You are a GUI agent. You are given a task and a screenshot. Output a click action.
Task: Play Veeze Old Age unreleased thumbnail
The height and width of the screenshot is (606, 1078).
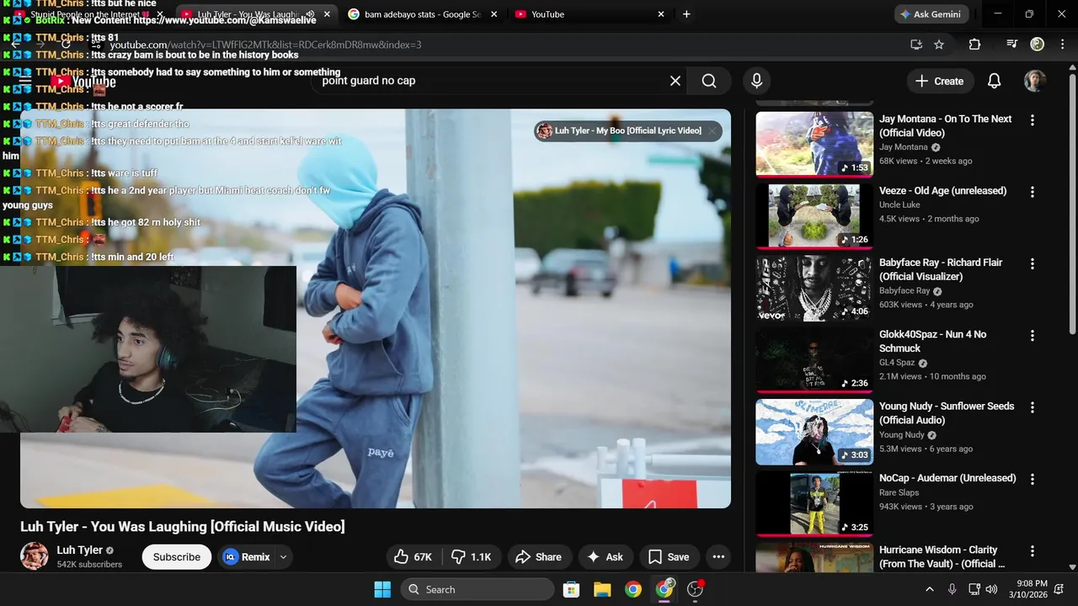click(x=814, y=215)
